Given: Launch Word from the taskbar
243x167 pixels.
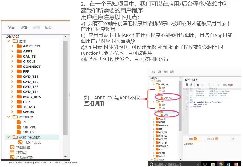Looking at the screenshot, I should tap(228, 164).
